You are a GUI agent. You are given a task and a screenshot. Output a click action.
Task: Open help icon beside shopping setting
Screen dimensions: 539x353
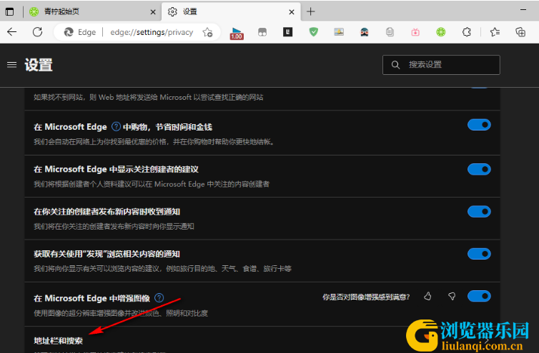pos(117,127)
